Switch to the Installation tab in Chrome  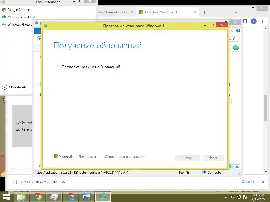112,12
